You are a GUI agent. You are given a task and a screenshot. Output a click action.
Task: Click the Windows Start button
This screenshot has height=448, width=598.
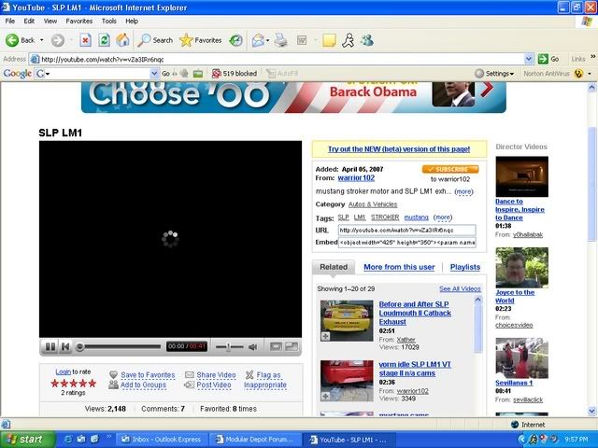click(27, 440)
